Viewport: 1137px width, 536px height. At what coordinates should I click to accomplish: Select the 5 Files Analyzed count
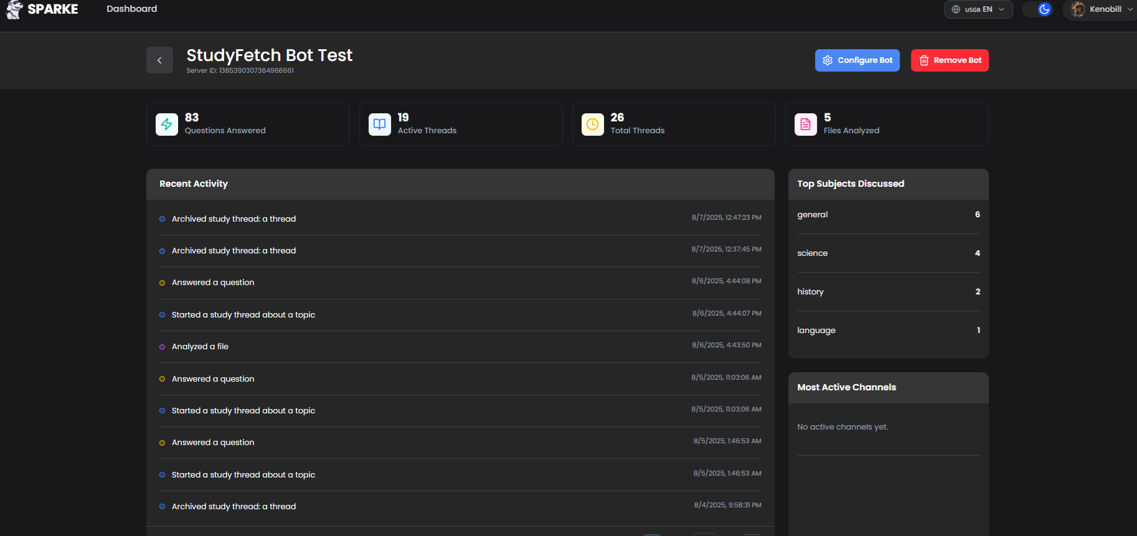tap(828, 118)
